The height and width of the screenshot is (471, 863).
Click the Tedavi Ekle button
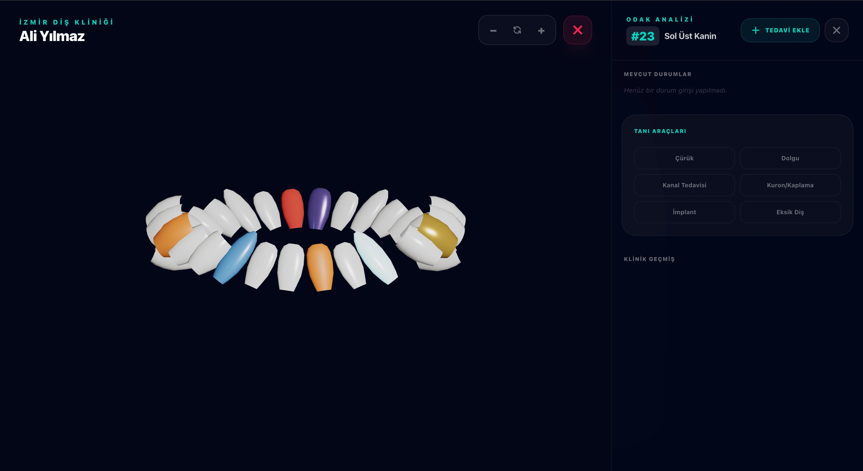click(780, 30)
